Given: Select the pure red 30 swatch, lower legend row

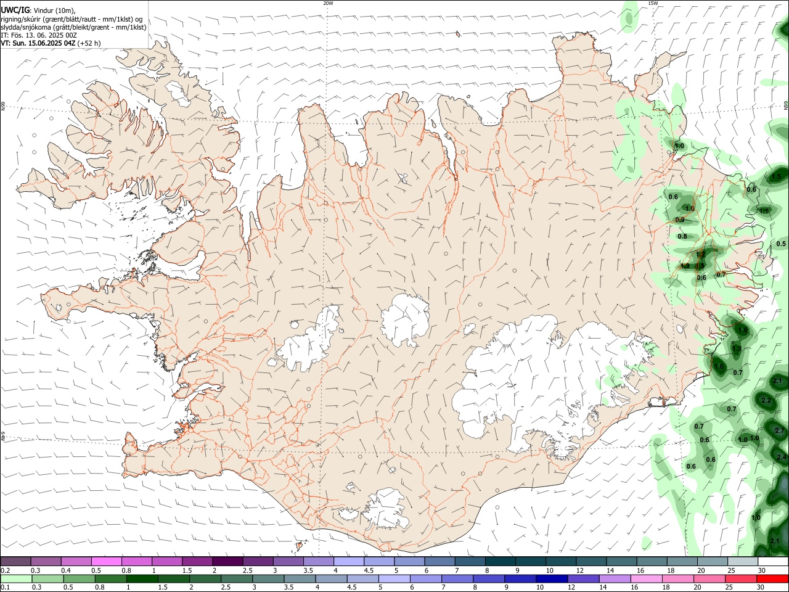Looking at the screenshot, I should tap(772, 578).
